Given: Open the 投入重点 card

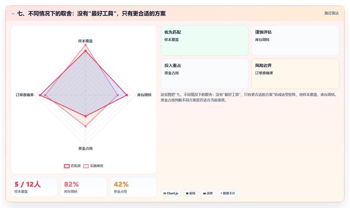Looking at the screenshot, I should point(205,74).
